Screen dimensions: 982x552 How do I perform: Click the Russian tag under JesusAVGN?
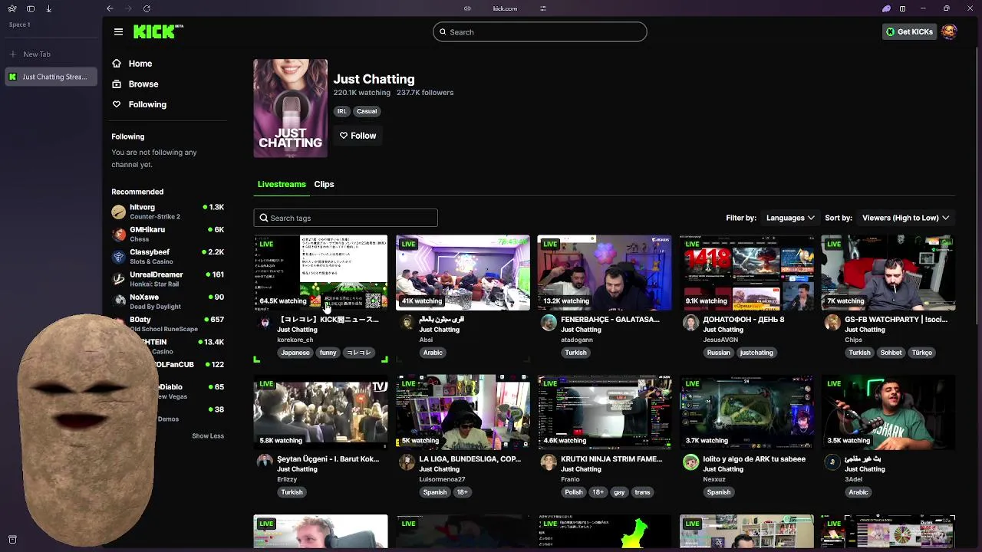[719, 353]
